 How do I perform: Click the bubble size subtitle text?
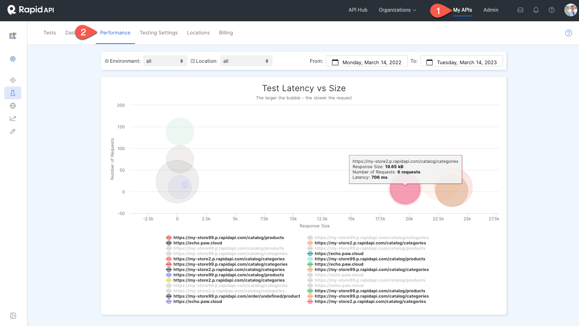[x=304, y=98]
